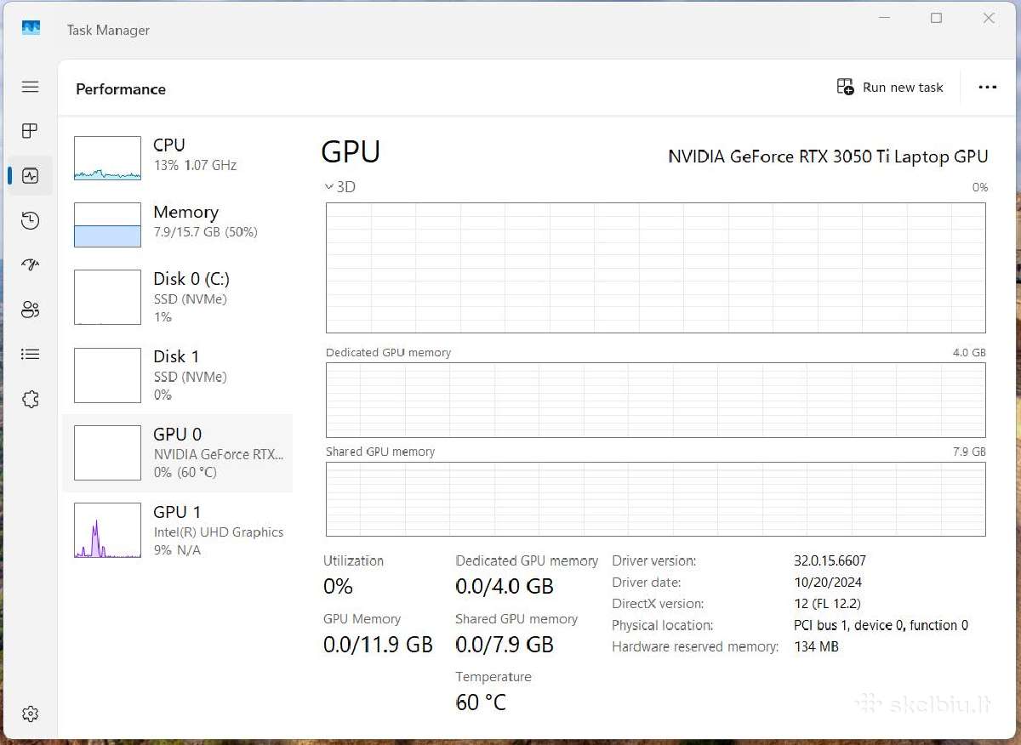Select Disk 0 (C:) entry
This screenshot has height=745, width=1021.
tap(177, 297)
